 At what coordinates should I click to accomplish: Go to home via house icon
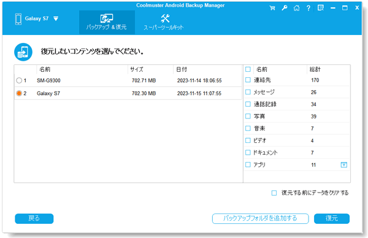(x=297, y=8)
